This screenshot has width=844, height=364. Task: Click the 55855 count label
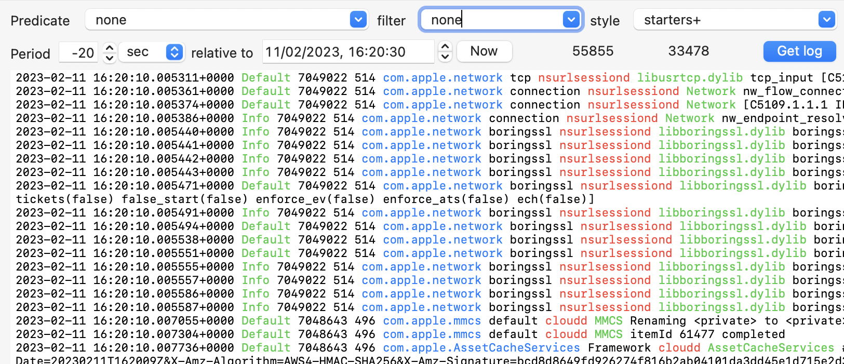click(x=593, y=51)
